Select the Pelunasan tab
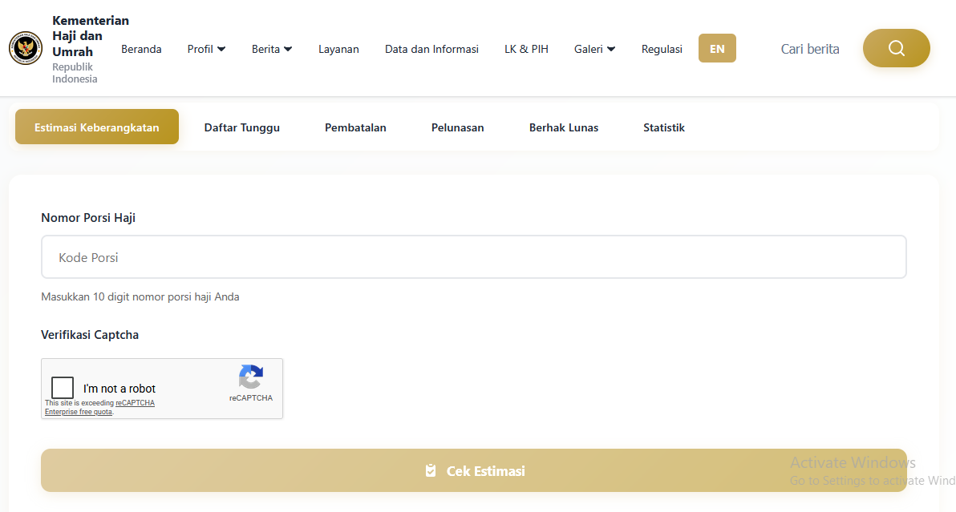Image resolution: width=956 pixels, height=512 pixels. pos(457,127)
